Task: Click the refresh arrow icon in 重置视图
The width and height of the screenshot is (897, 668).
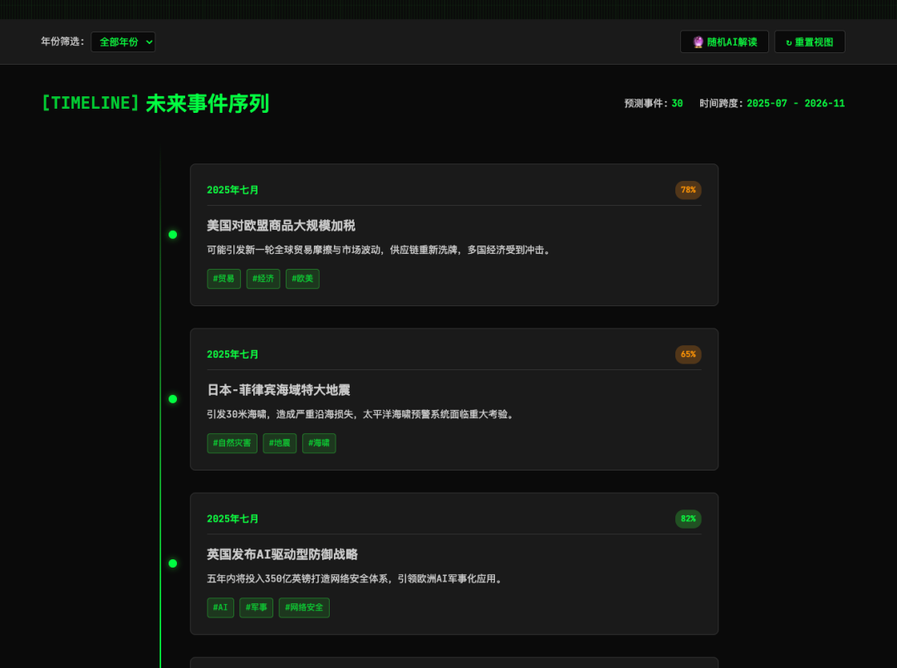Action: [x=789, y=42]
